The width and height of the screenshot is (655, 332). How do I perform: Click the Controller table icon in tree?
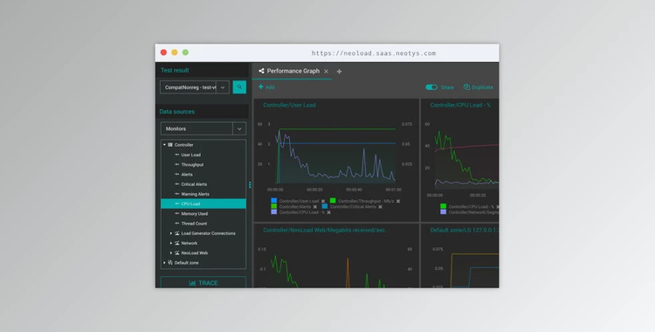tap(170, 145)
